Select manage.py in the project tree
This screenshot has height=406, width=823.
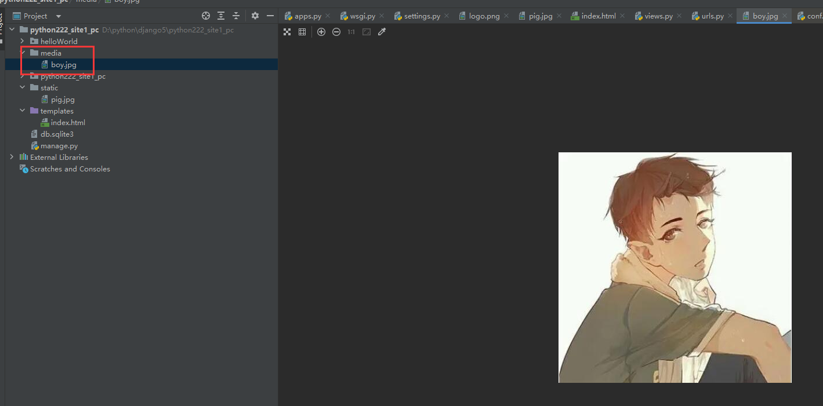(x=142, y=145)
